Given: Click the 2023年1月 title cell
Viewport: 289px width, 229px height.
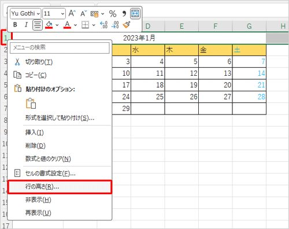Looking at the screenshot, I should [x=139, y=38].
